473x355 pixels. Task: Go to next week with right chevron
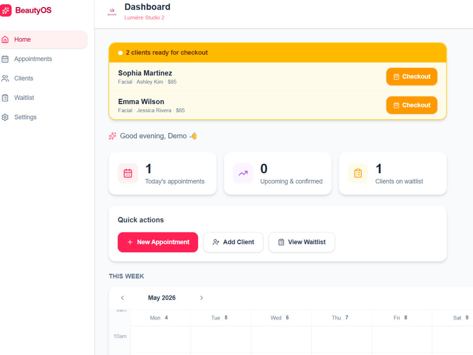tap(201, 298)
